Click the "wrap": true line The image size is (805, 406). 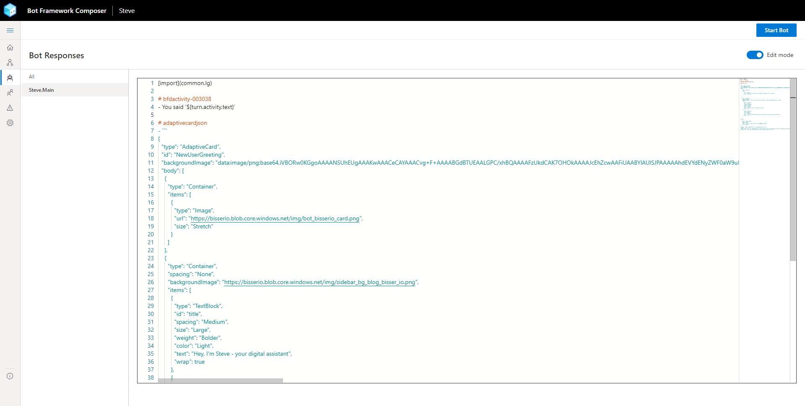tap(190, 362)
